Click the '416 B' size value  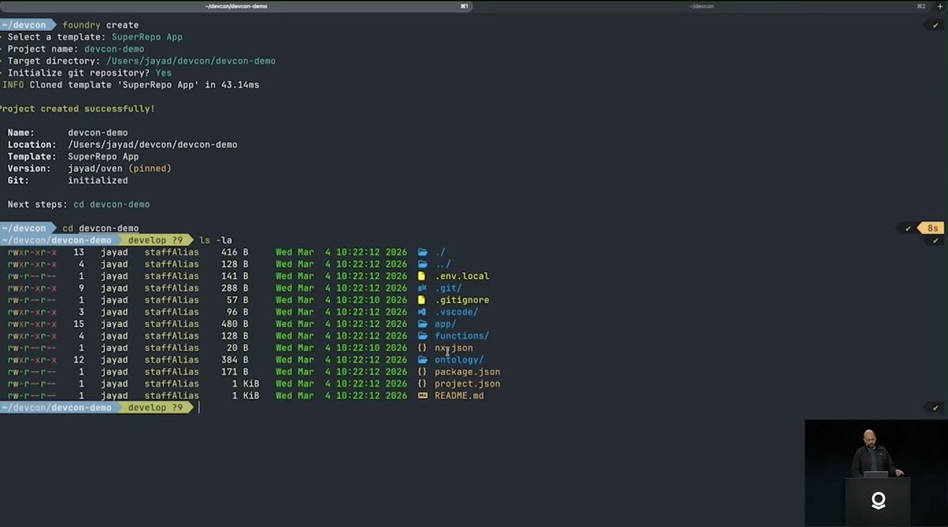click(x=235, y=253)
